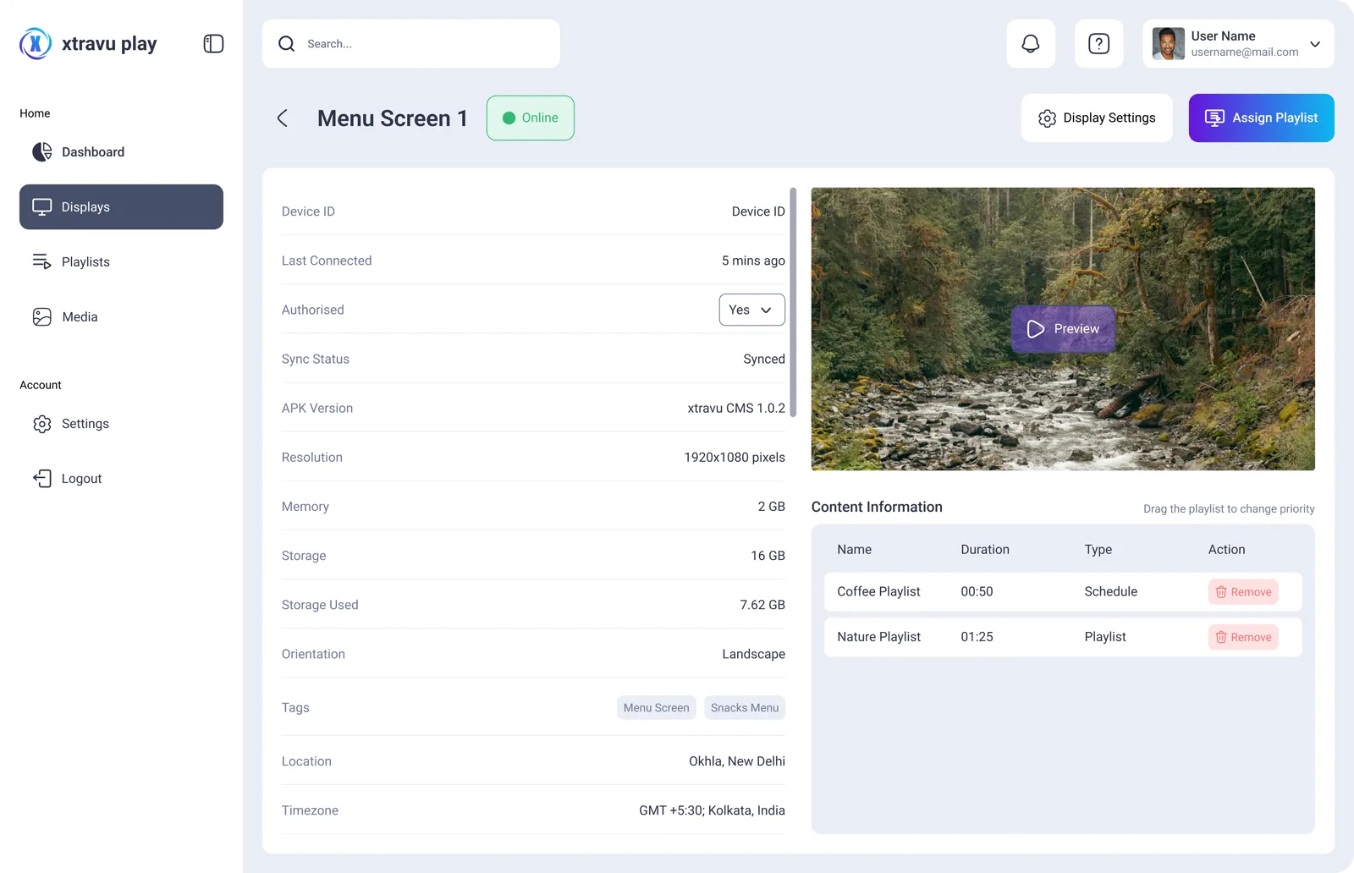This screenshot has height=873, width=1354.
Task: Remove the Nature Playlist
Action: (x=1243, y=637)
